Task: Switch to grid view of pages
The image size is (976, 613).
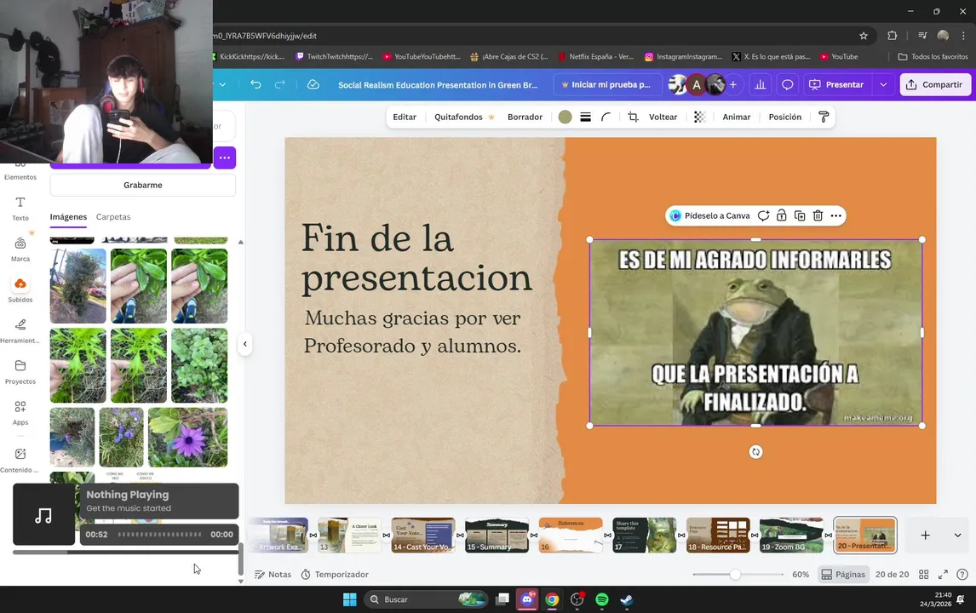Action: pyautogui.click(x=924, y=575)
